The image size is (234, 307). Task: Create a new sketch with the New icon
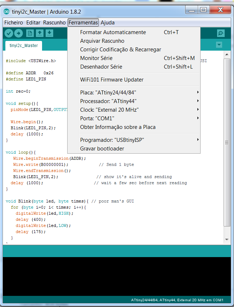(x=30, y=33)
